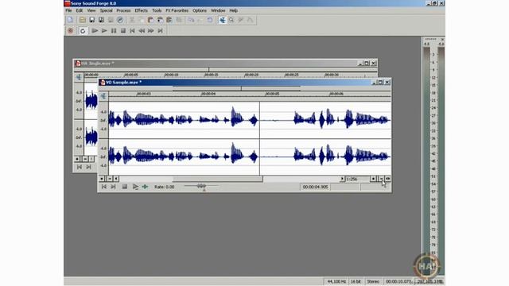This screenshot has height=286, width=509.
Task: Select the Edit tool in the main toolbar
Action: click(223, 20)
